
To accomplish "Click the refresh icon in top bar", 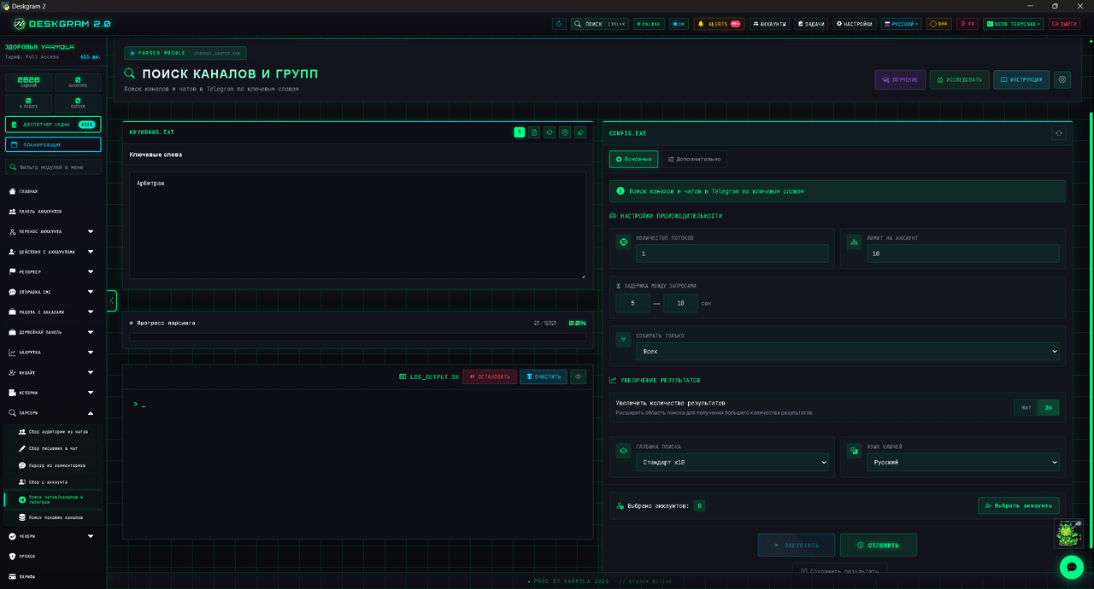I will [x=559, y=24].
